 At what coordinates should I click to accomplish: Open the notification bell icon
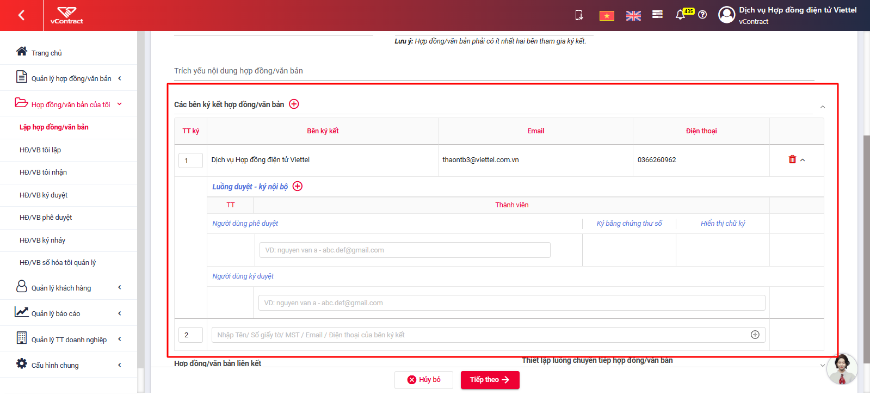pyautogui.click(x=680, y=15)
